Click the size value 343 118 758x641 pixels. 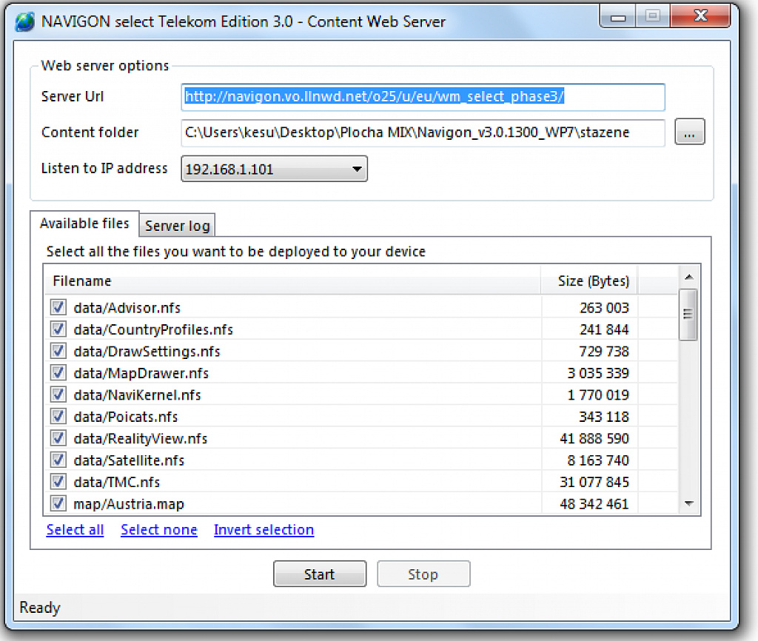coord(604,416)
